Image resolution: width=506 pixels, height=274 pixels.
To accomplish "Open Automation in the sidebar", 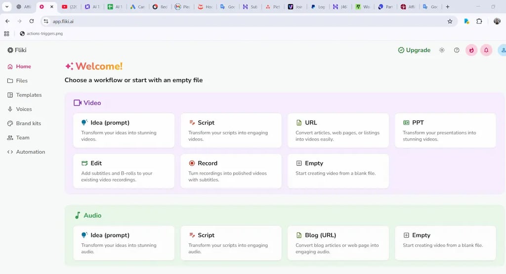I will 26,152.
